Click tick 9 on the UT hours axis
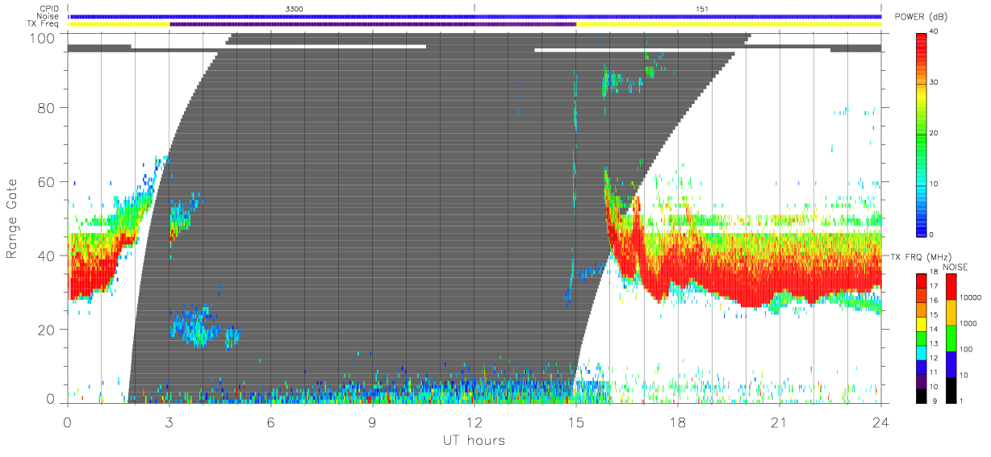The image size is (991, 457). [x=373, y=422]
